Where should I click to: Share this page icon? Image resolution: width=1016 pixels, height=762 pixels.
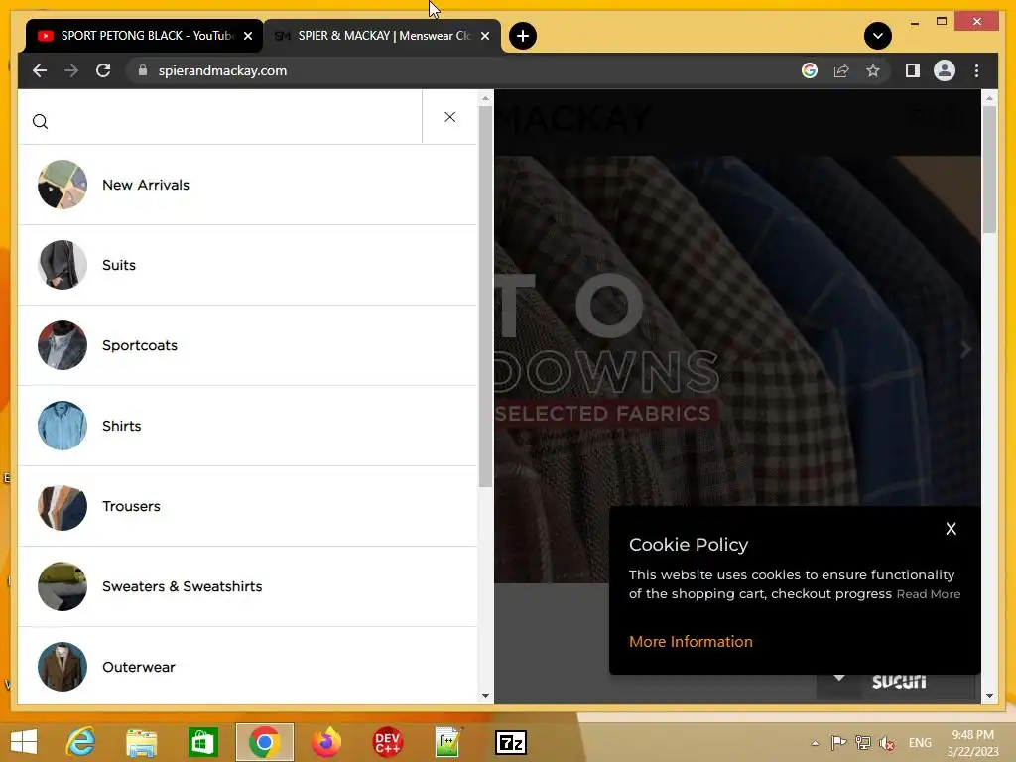coord(841,70)
